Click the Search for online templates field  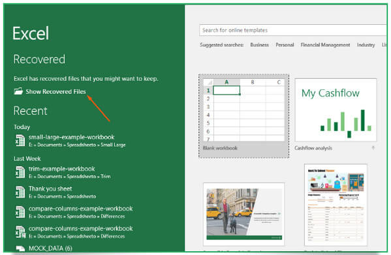[x=293, y=30]
